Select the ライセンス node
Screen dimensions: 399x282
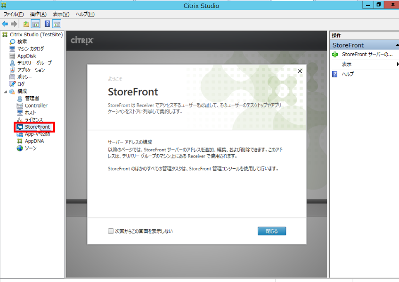34,120
